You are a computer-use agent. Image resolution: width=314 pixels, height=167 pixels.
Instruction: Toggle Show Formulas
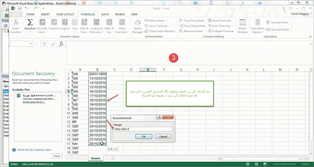220,20
